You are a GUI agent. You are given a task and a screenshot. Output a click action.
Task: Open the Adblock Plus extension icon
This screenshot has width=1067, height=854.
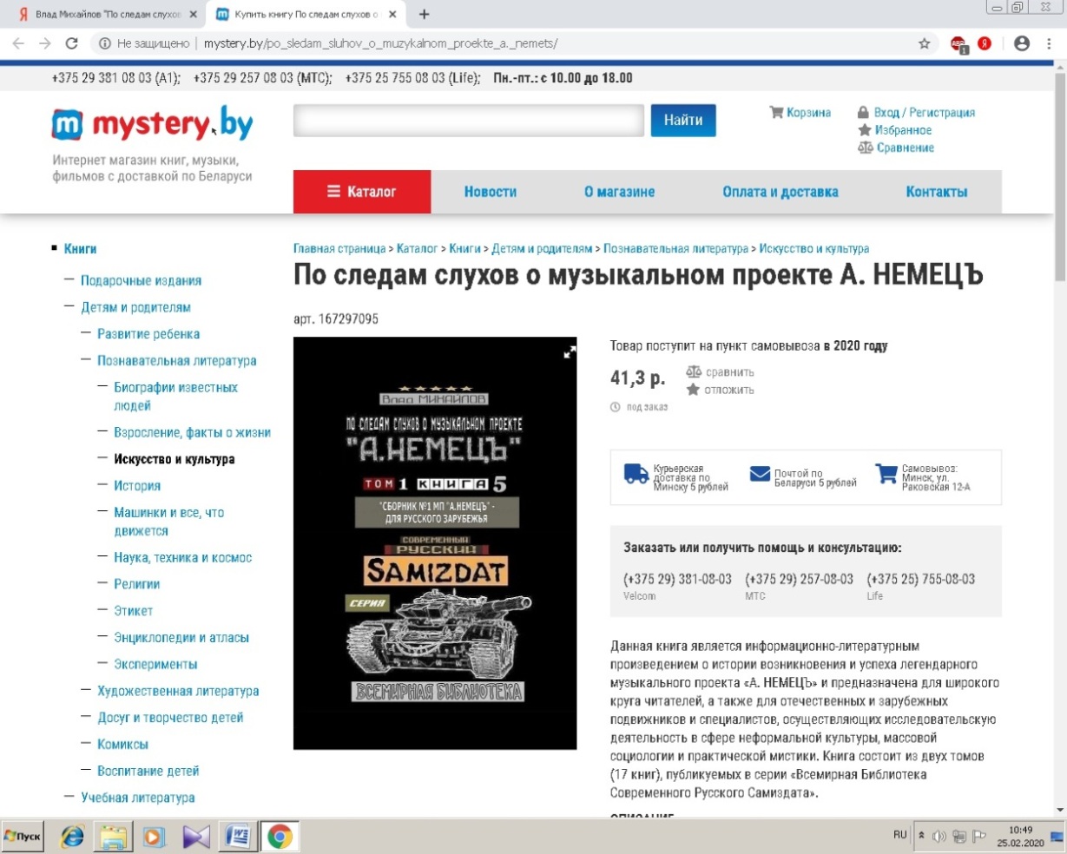(958, 43)
